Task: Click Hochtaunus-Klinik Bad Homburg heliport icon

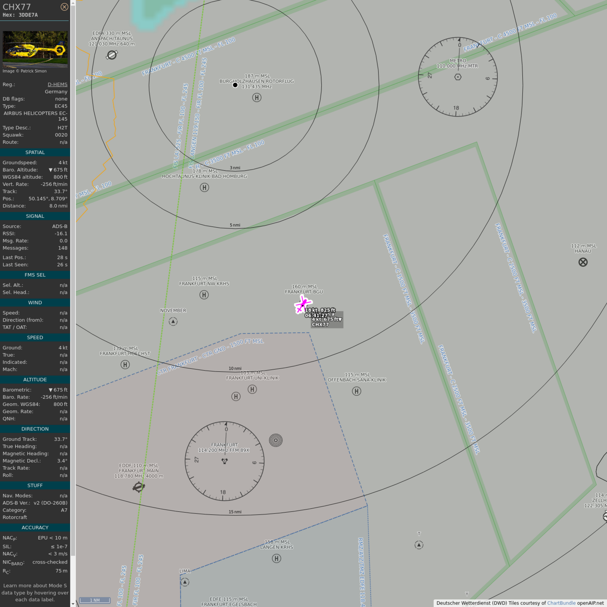Action: coord(204,188)
